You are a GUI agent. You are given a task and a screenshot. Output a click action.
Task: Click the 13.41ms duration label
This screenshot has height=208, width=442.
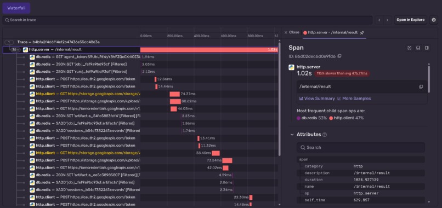[207, 138]
